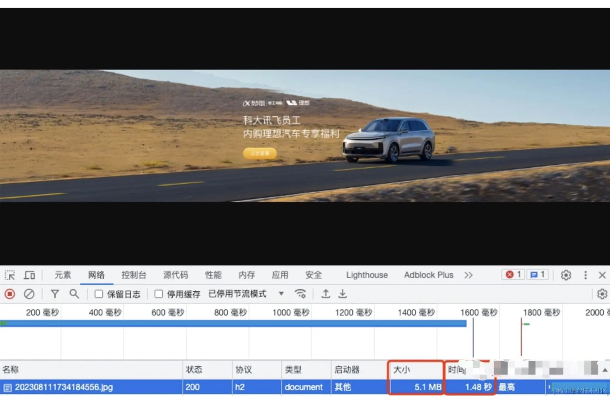
Task: Open network conditions wifi icon
Action: pos(300,294)
